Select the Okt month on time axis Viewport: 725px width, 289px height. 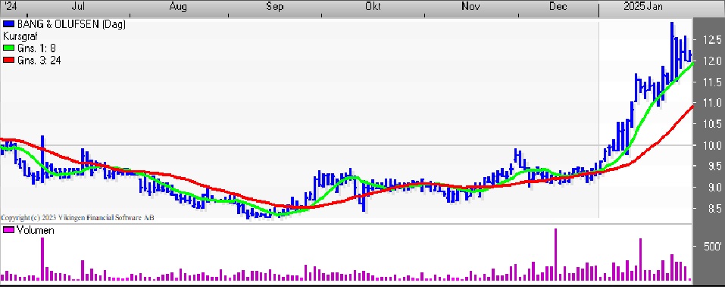click(x=373, y=7)
